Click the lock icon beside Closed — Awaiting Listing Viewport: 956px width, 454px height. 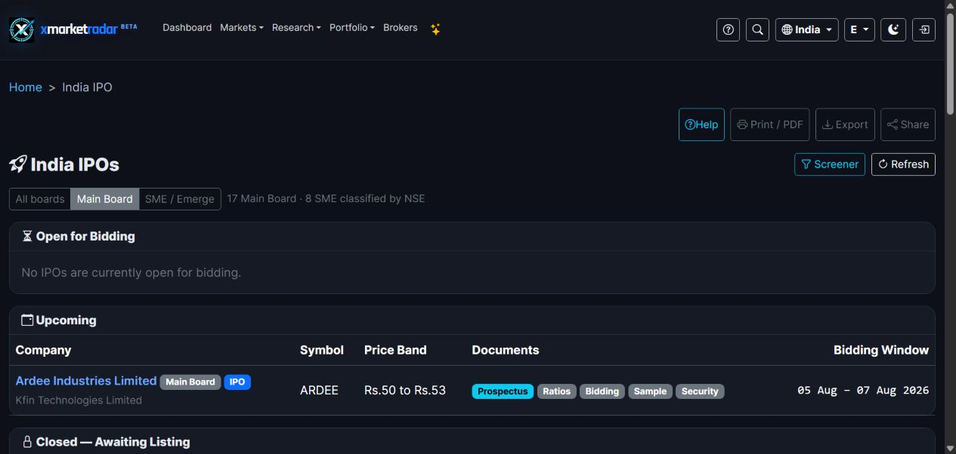27,442
